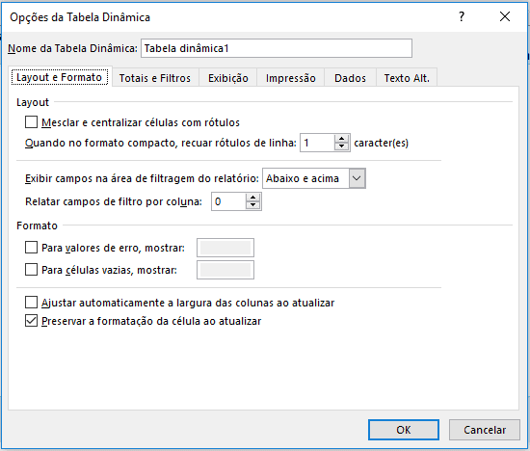The width and height of the screenshot is (530, 451).
Task: Open the Exibição tab
Action: coord(228,78)
